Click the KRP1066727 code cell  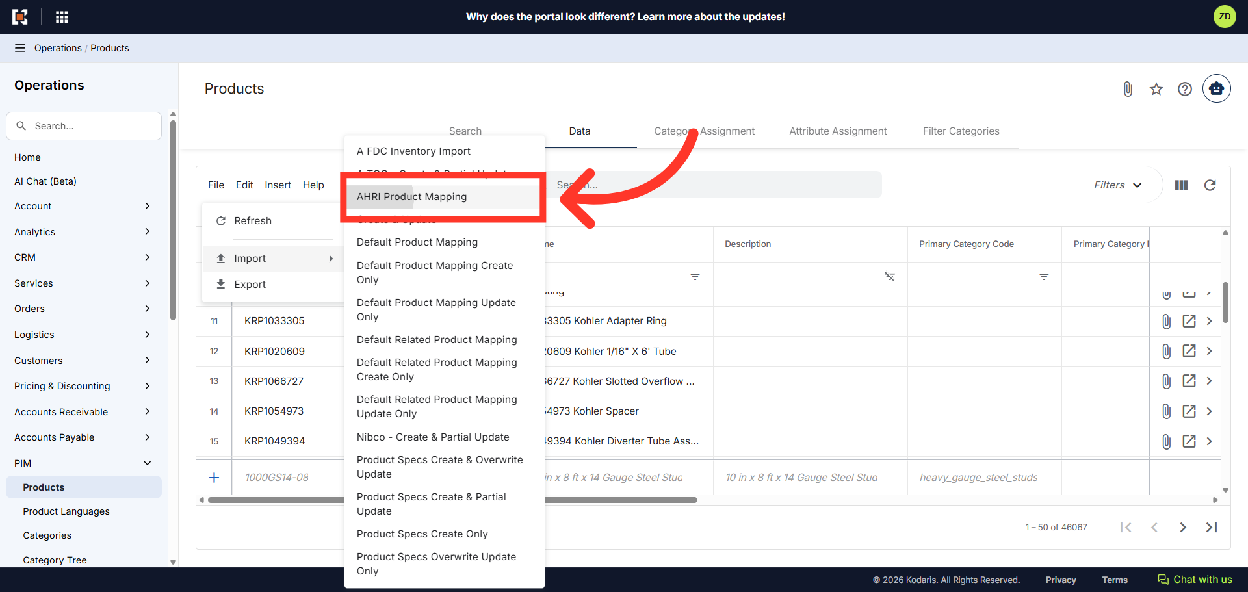(288, 381)
